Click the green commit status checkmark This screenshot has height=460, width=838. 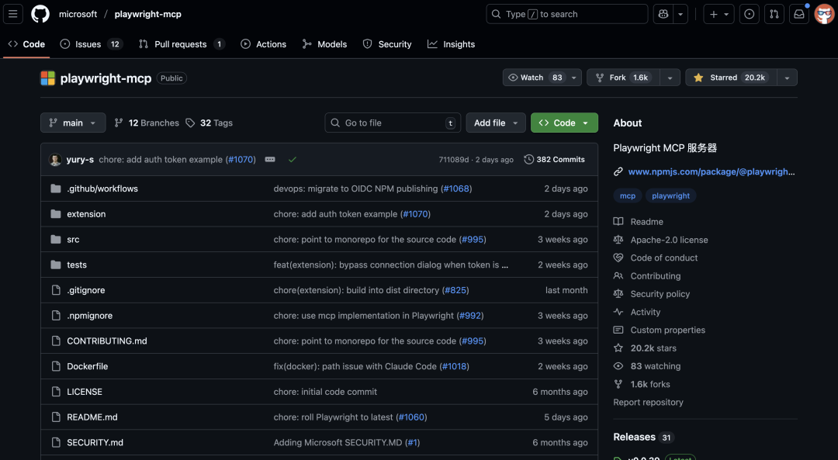pos(293,159)
